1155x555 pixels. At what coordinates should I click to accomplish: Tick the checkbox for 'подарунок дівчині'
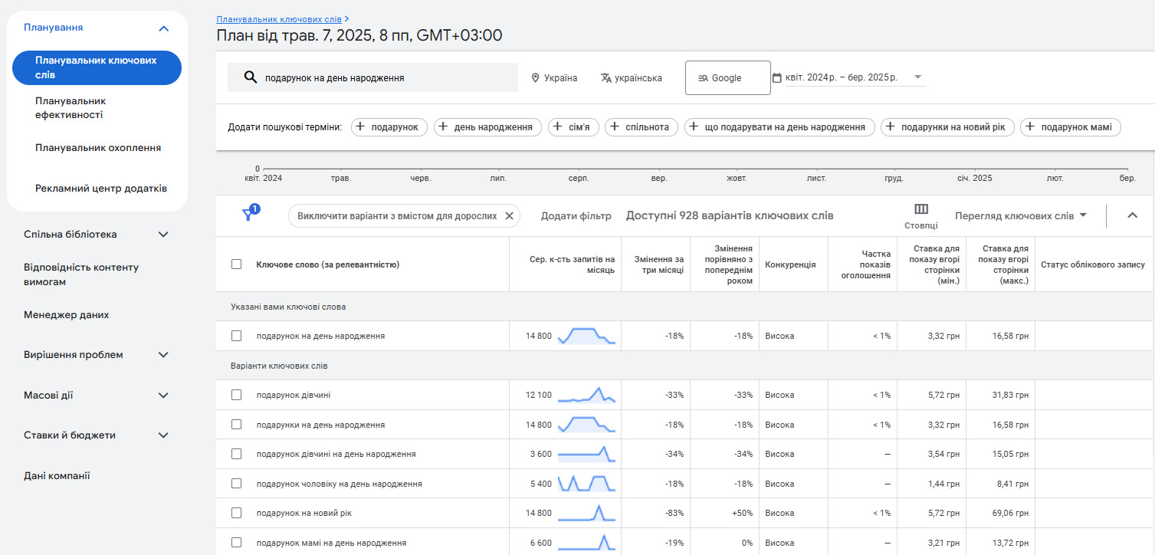(x=236, y=395)
